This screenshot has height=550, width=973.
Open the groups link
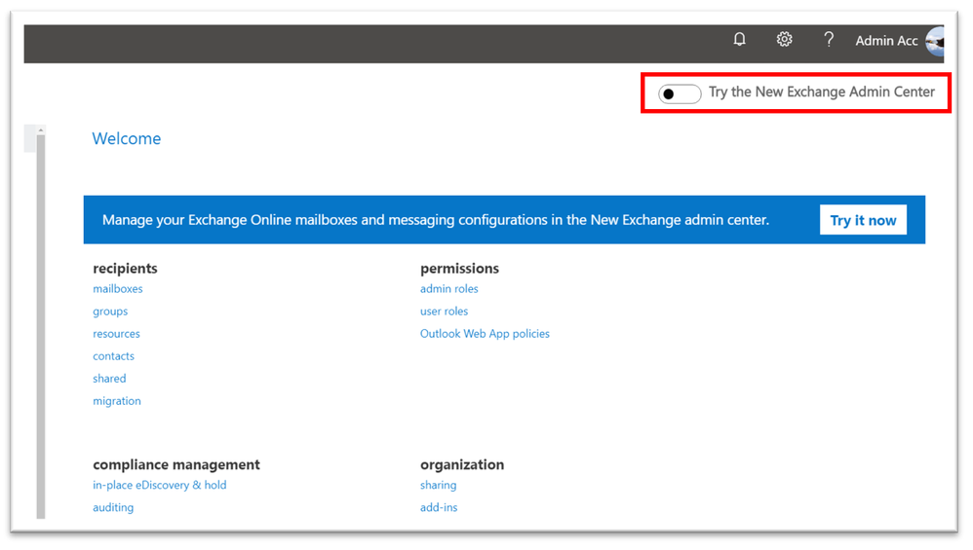110,312
